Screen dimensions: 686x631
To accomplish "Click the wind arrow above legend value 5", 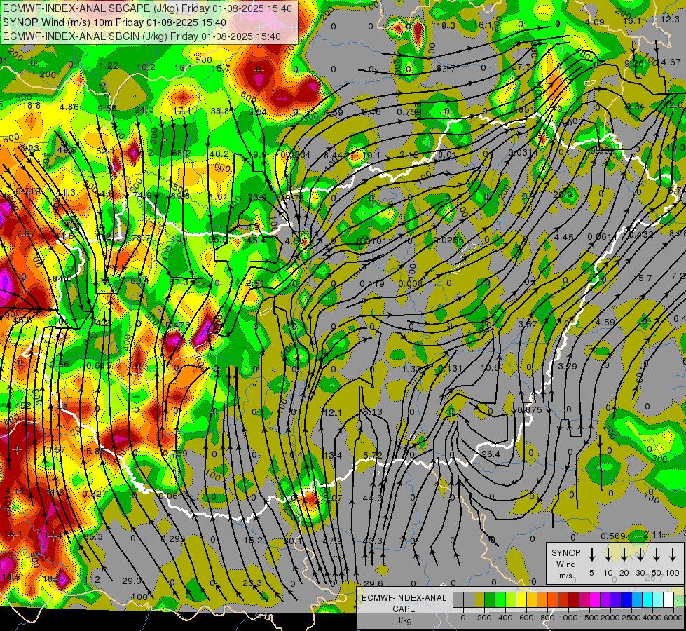I will 592,554.
